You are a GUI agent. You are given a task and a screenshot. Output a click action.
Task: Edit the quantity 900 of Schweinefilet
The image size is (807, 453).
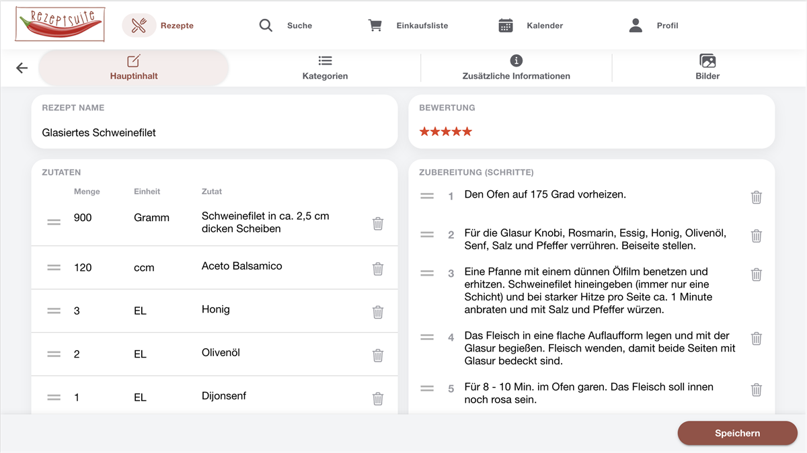[x=83, y=218]
